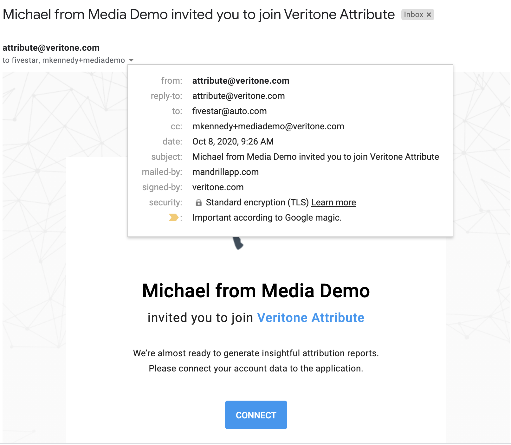Open the Veritone Attribute link
The height and width of the screenshot is (445, 511).
(311, 318)
